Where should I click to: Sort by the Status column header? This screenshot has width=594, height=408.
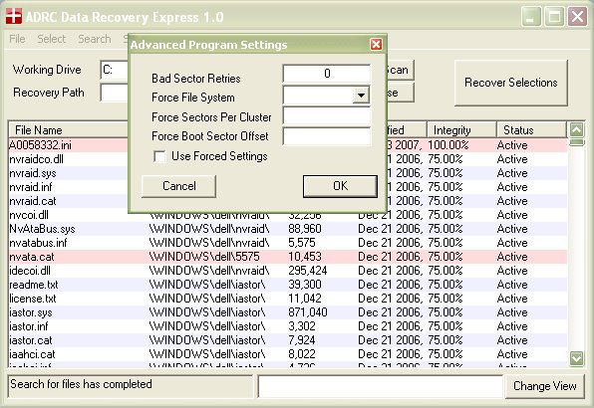pyautogui.click(x=531, y=130)
